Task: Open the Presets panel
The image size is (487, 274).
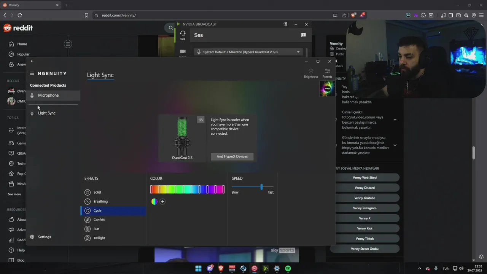Action: [327, 73]
